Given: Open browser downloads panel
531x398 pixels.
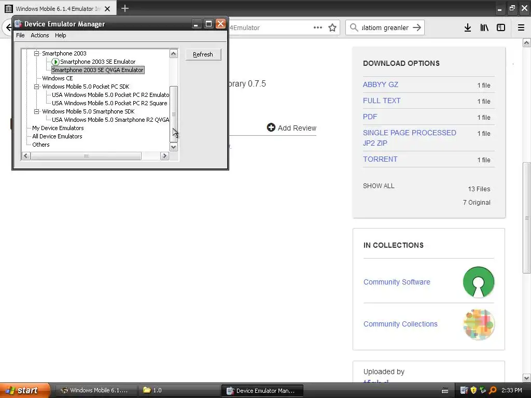Looking at the screenshot, I should (x=468, y=27).
